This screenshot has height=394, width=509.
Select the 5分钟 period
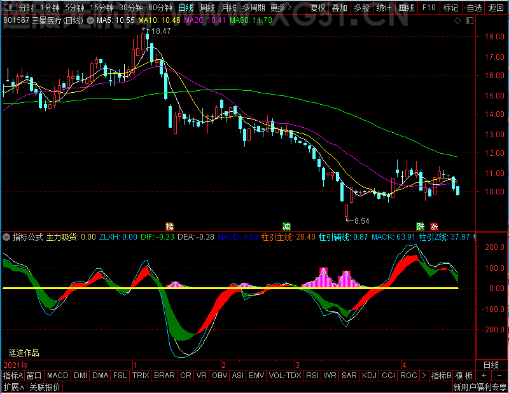point(74,8)
